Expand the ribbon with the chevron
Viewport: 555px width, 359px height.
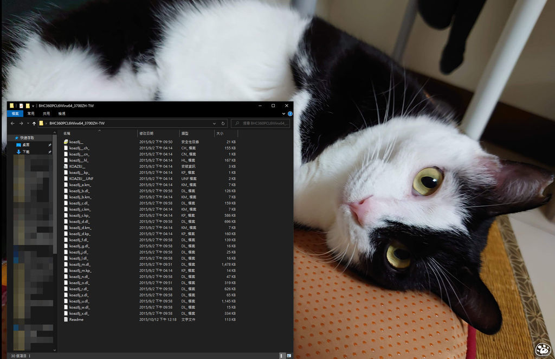pos(283,114)
